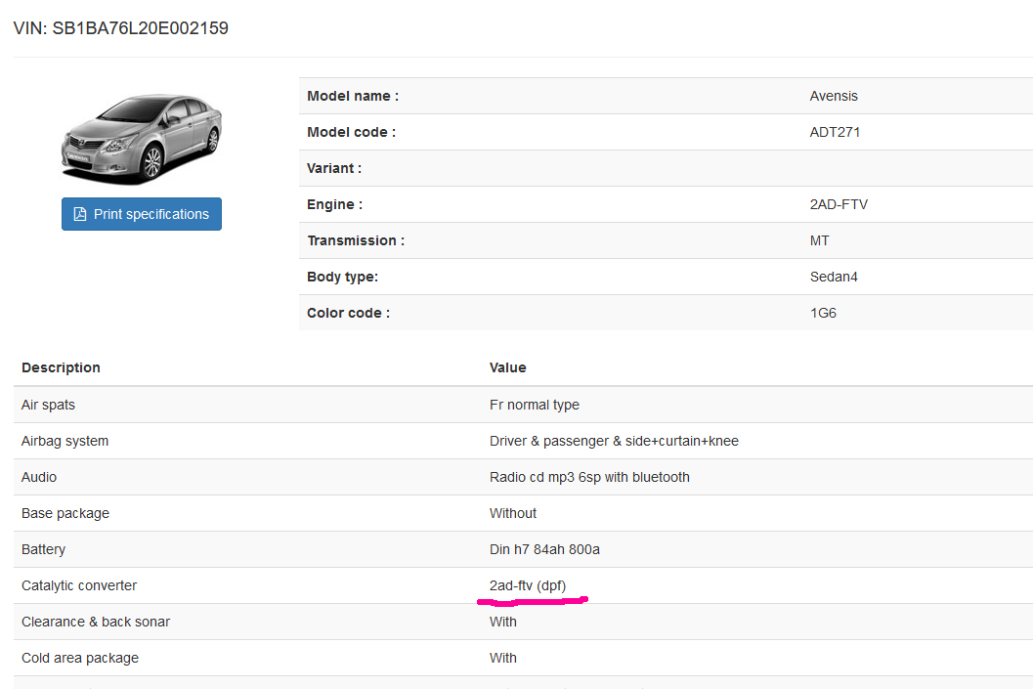Select 'With' value in Cold area package row
1033x689 pixels.
click(502, 659)
